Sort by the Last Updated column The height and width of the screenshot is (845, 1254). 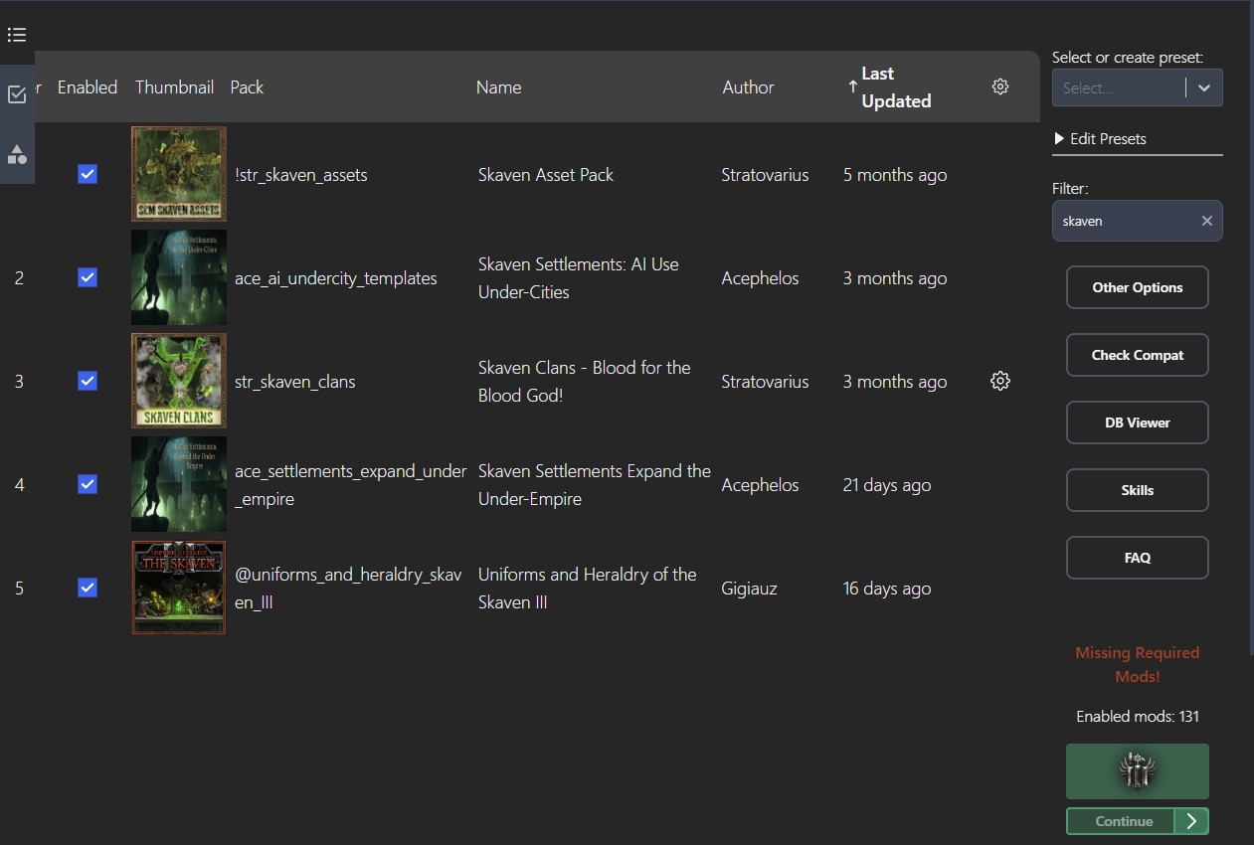coord(896,87)
